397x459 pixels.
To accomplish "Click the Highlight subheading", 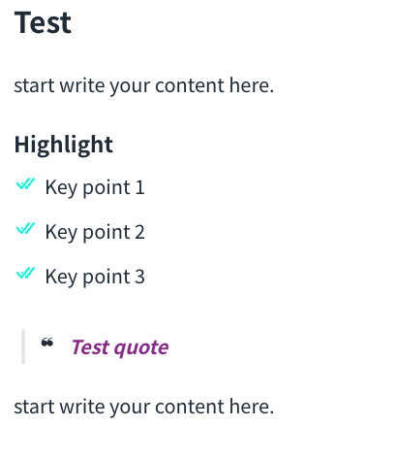I will [64, 145].
